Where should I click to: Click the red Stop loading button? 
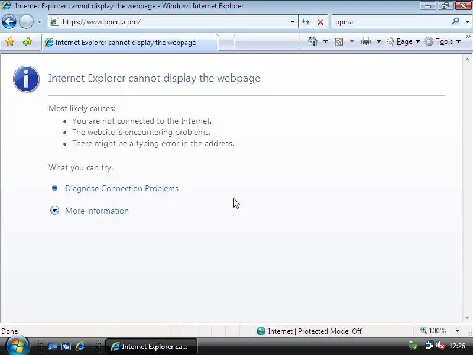(320, 22)
